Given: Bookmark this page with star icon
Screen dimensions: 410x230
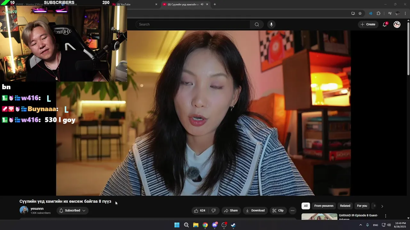Looking at the screenshot, I should click(x=360, y=13).
